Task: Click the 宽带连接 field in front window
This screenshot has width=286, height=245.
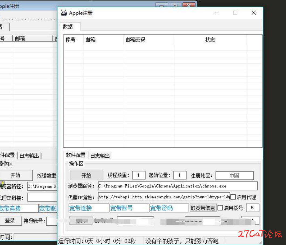Action: tap(89, 208)
